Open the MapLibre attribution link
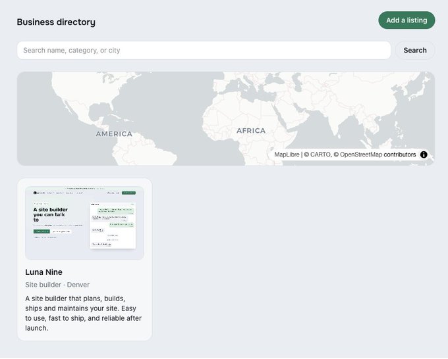The height and width of the screenshot is (359, 448). pyautogui.click(x=287, y=155)
